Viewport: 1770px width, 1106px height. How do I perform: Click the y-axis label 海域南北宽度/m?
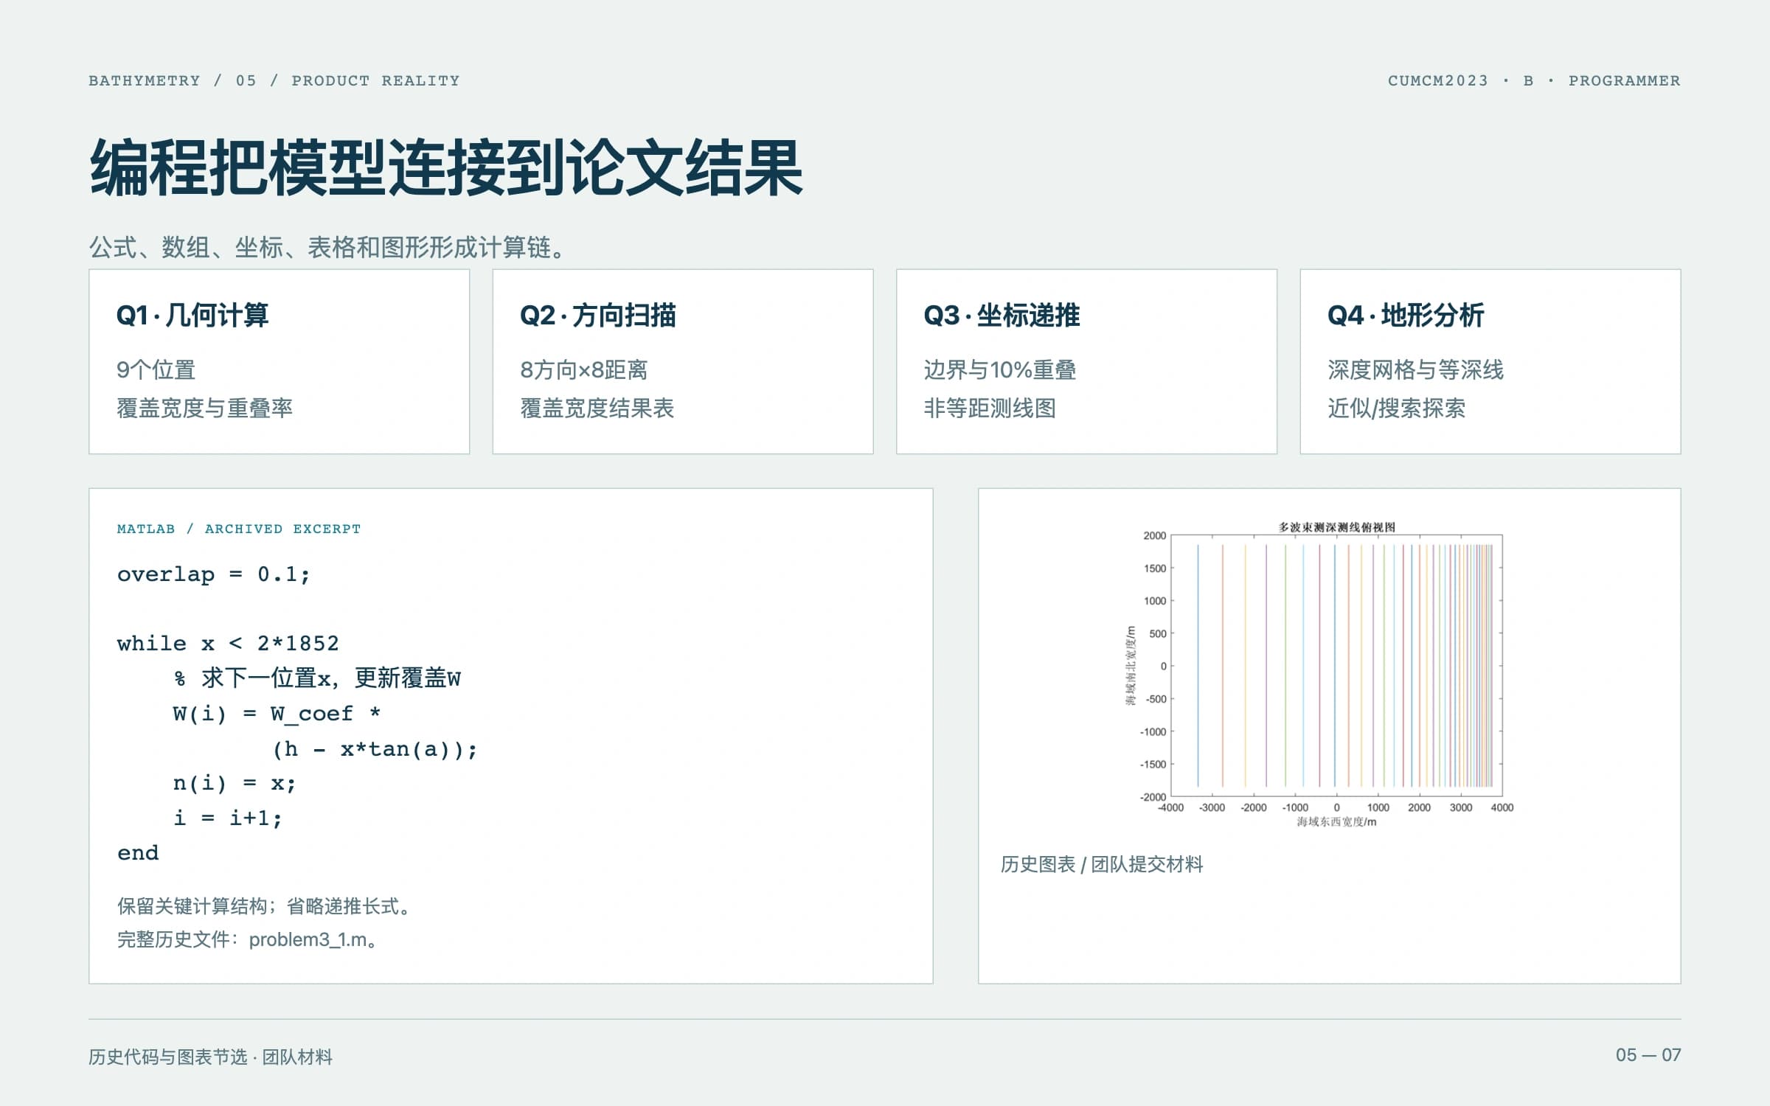coord(1131,665)
